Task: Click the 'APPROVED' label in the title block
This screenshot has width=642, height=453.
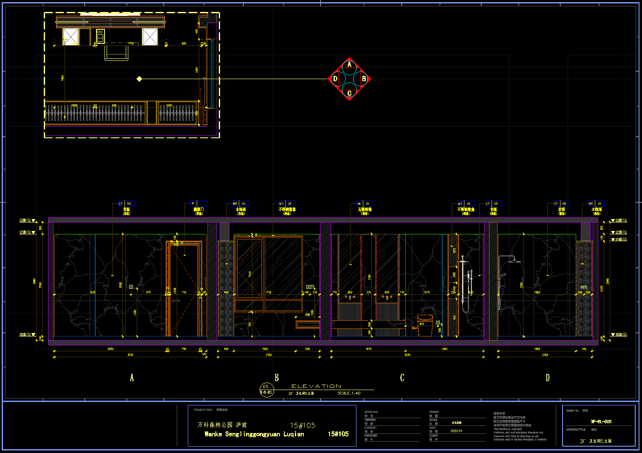Action: [x=371, y=412]
